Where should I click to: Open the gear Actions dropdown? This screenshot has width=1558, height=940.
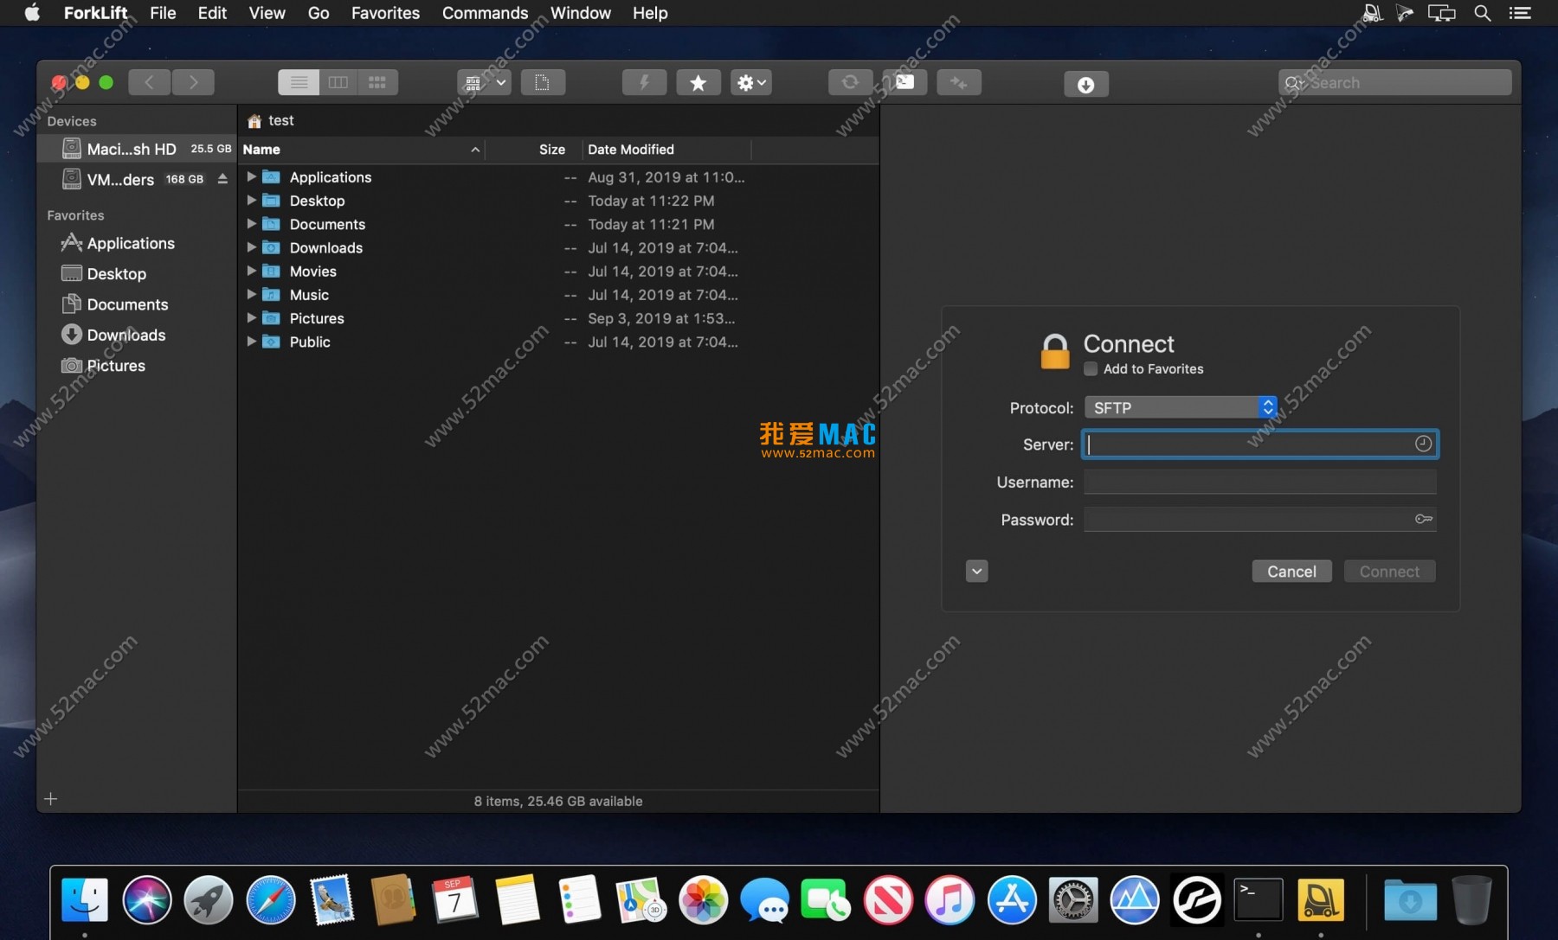tap(751, 82)
